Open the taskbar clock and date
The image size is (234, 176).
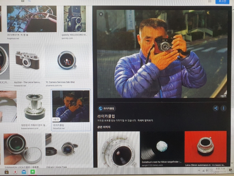point(220,170)
